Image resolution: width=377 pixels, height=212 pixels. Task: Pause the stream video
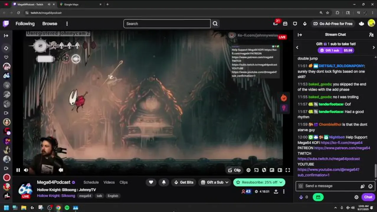point(18,170)
